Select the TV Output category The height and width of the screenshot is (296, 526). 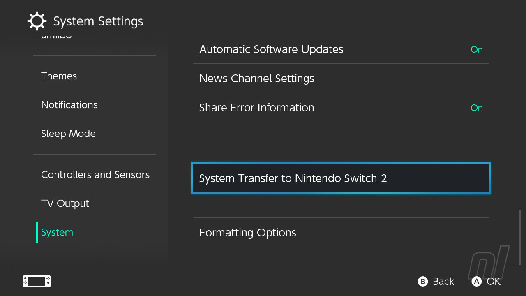pyautogui.click(x=65, y=203)
